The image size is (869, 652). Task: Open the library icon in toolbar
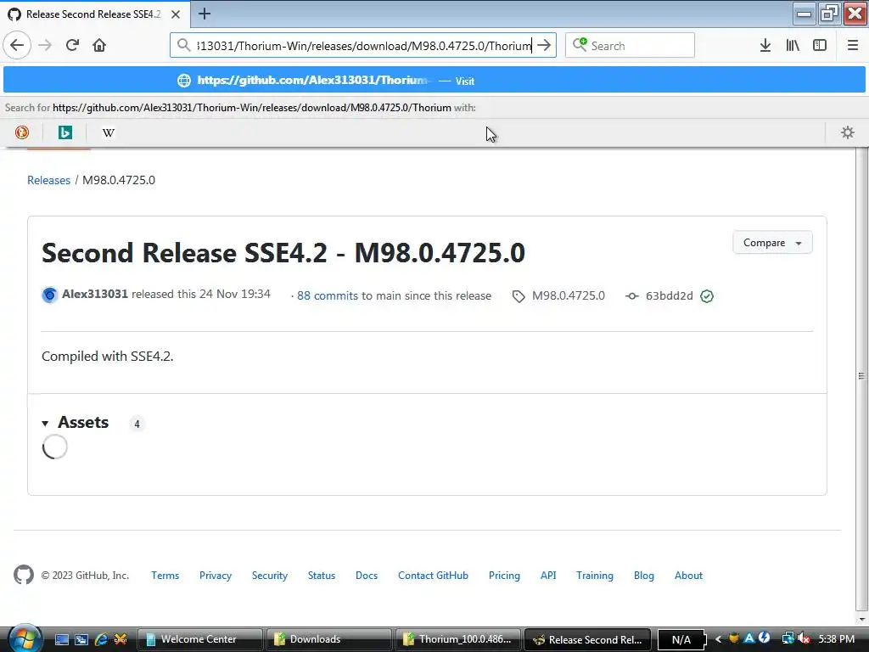tap(793, 45)
